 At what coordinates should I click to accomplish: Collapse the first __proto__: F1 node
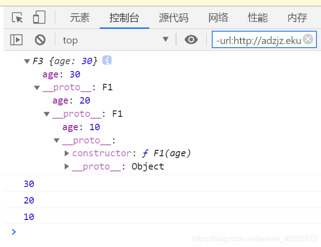point(37,88)
